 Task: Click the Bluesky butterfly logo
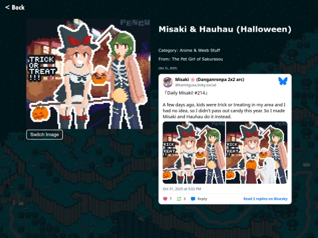coord(283,81)
